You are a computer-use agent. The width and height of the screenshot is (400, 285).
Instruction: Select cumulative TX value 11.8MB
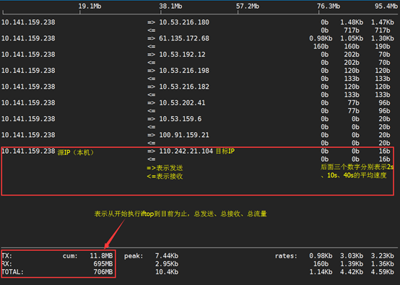coord(101,255)
